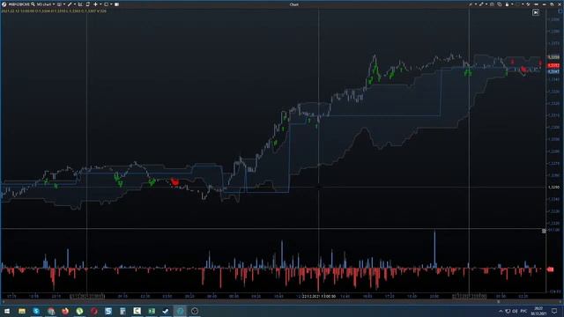Click the current price red label on scale
This screenshot has height=317, width=564.
click(x=553, y=65)
